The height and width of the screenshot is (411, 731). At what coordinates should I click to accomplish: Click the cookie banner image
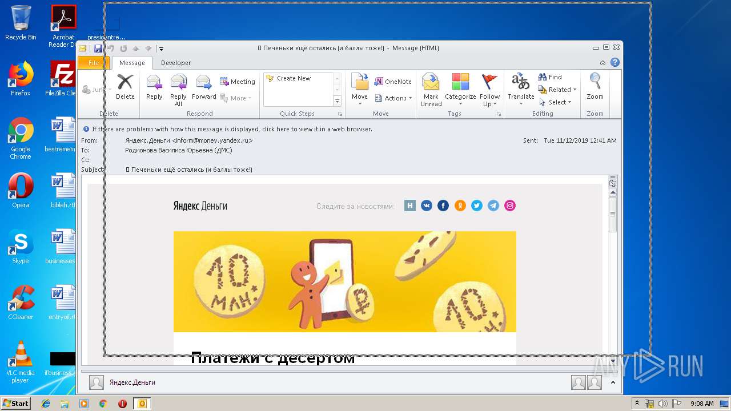coord(345,281)
